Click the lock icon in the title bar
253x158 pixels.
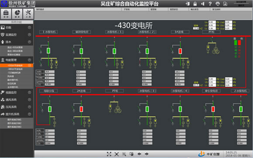pos(195,4)
